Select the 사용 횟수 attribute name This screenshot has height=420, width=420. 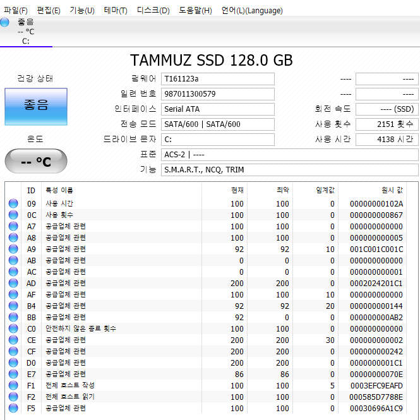coord(59,215)
